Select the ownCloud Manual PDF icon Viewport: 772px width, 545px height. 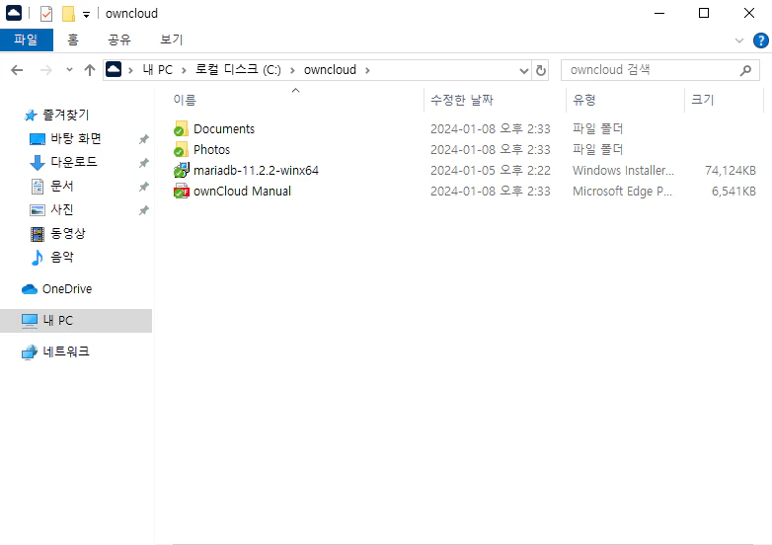click(182, 191)
